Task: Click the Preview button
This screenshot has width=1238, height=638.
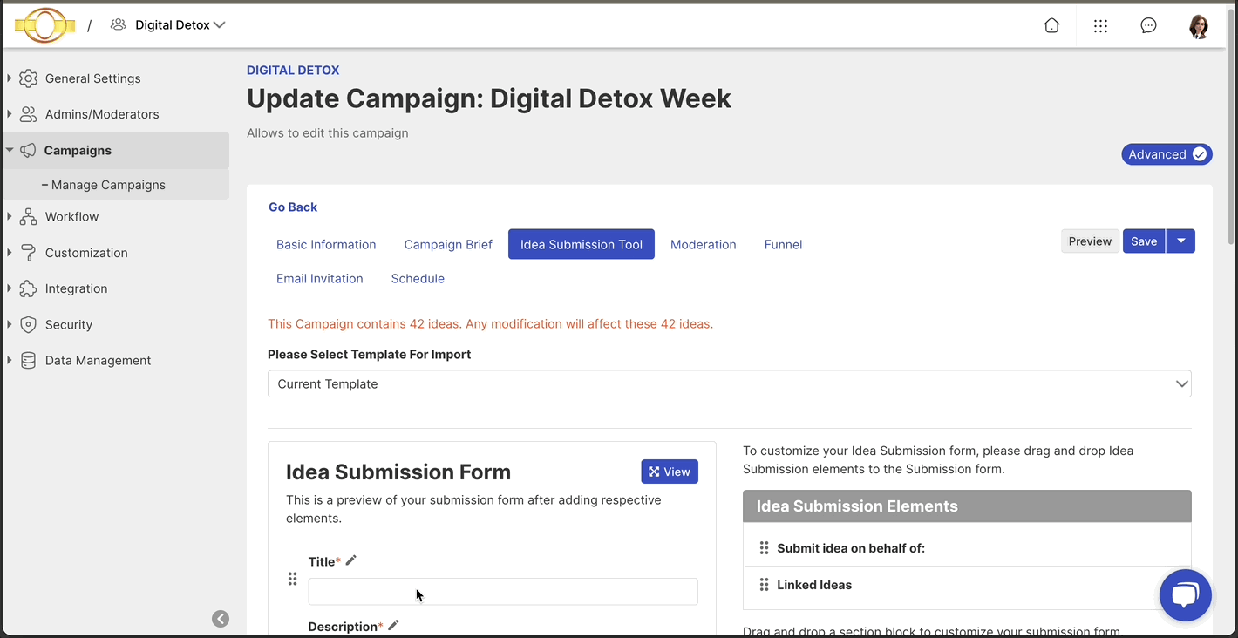Action: (1090, 241)
